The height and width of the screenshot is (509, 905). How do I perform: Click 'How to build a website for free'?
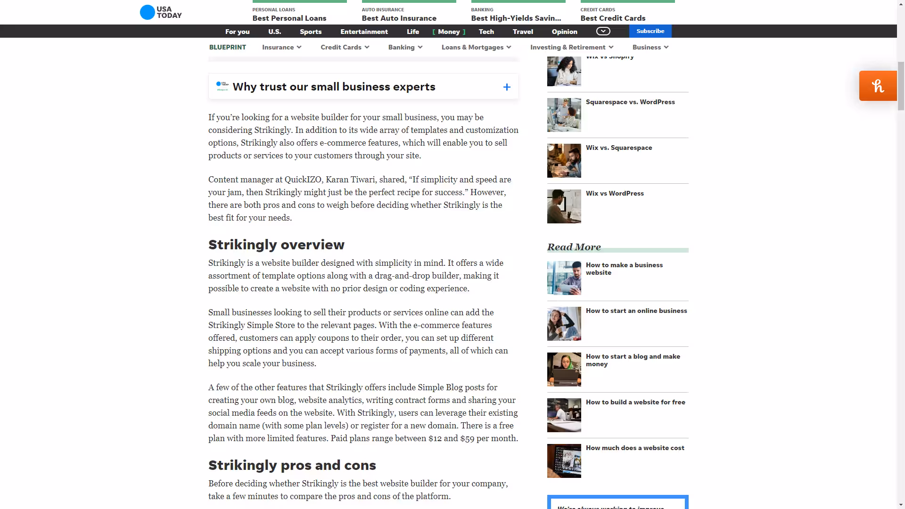click(635, 402)
